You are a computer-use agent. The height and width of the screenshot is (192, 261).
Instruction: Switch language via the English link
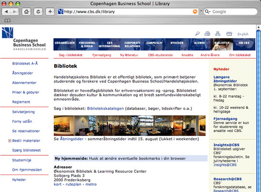coord(243,34)
